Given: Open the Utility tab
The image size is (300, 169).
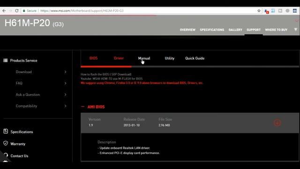Looking at the screenshot, I should pos(170,58).
